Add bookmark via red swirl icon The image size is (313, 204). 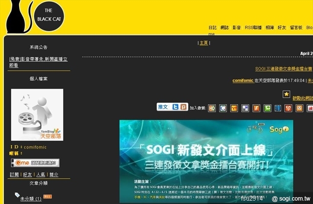(288, 108)
